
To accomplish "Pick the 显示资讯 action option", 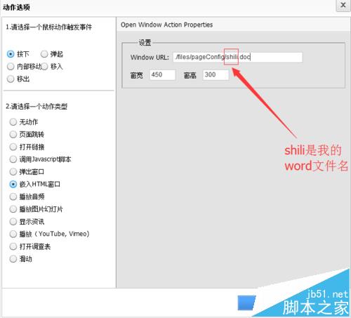I will click(13, 221).
